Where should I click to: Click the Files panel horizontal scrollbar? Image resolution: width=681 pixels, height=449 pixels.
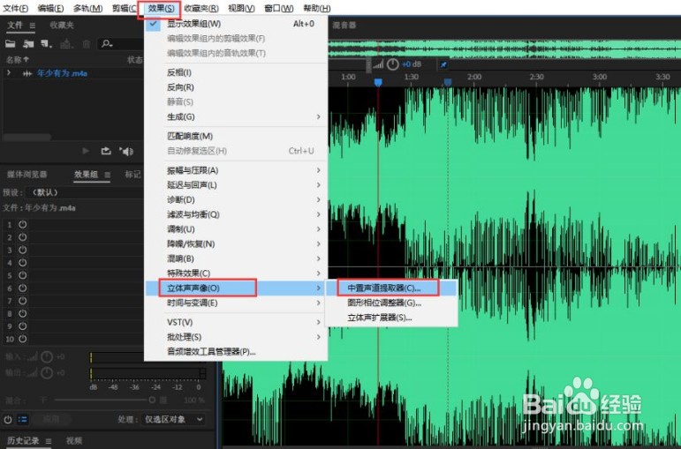(x=26, y=137)
